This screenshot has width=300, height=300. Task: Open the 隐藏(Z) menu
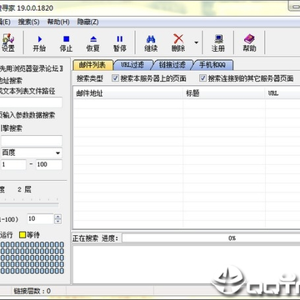click(x=87, y=22)
